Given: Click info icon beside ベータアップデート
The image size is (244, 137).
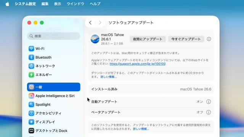Looking at the screenshot, I should pos(209,112).
